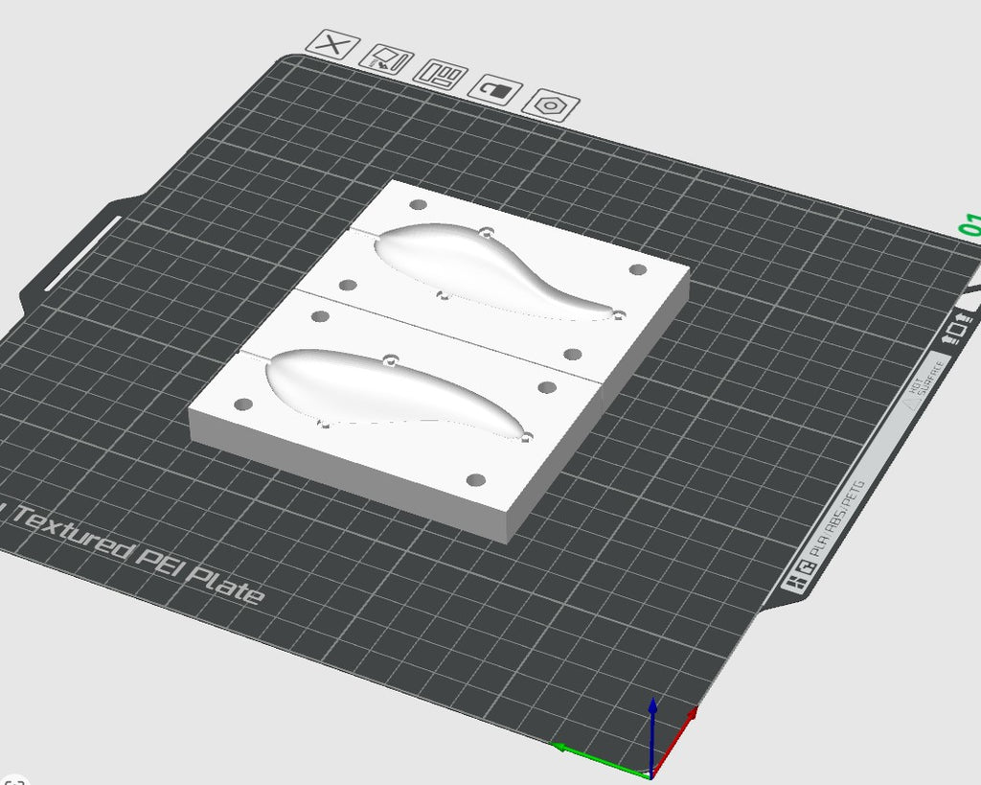Viewport: 981px width, 785px height.
Task: Click the auto-orient plate icon
Action: coord(387,59)
